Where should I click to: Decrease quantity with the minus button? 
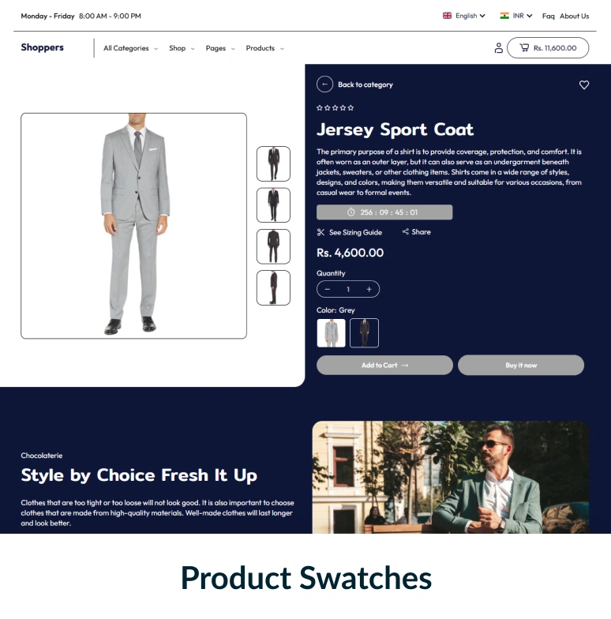coord(327,289)
